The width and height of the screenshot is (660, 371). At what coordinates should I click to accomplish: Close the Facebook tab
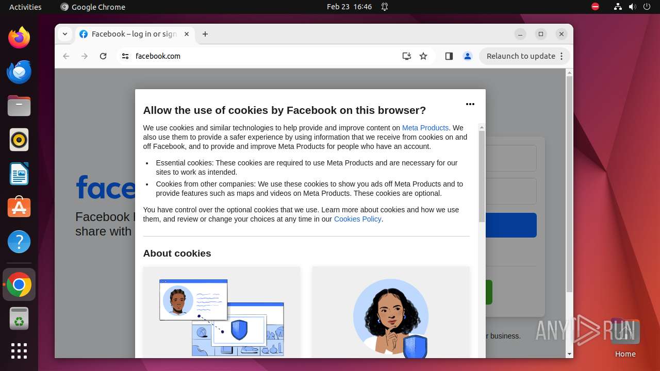[187, 34]
